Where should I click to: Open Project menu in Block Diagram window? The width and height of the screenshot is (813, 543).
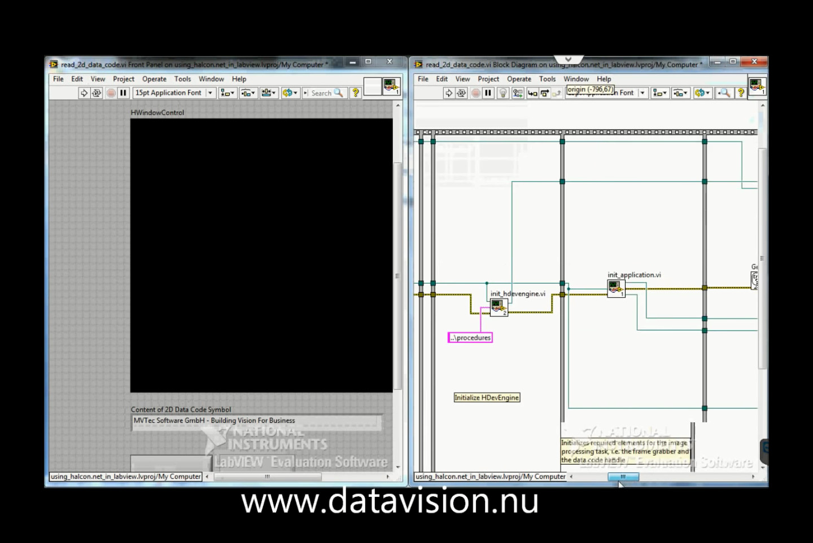[x=488, y=79]
